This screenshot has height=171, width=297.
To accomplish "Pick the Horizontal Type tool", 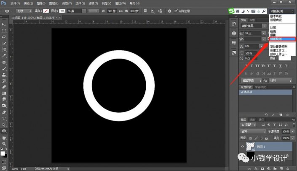I will pos(4,118).
